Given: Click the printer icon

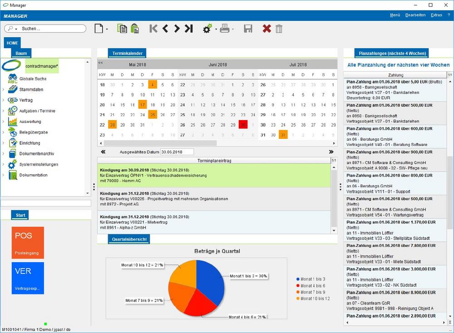Looking at the screenshot, I should (225, 29).
